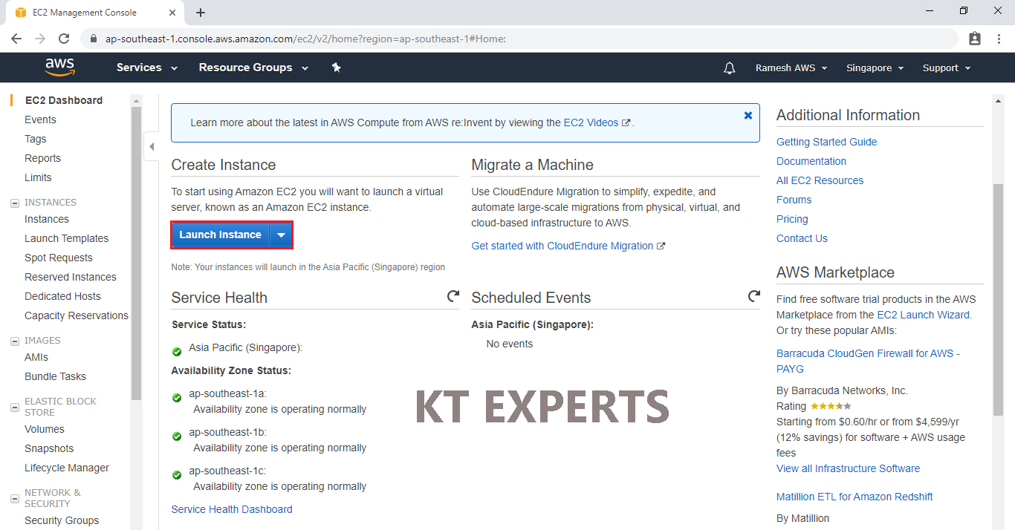Dismiss the re:Invent info banner
This screenshot has height=530, width=1015.
point(748,116)
